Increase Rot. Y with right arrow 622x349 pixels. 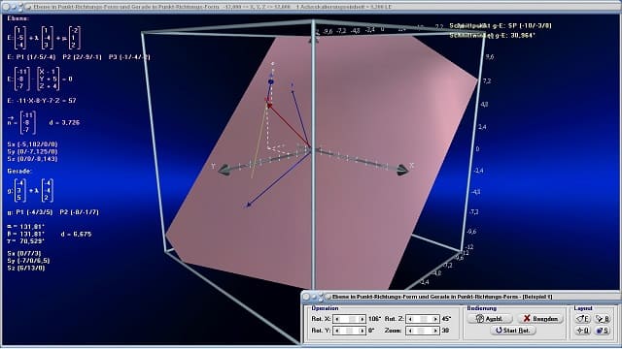click(362, 331)
